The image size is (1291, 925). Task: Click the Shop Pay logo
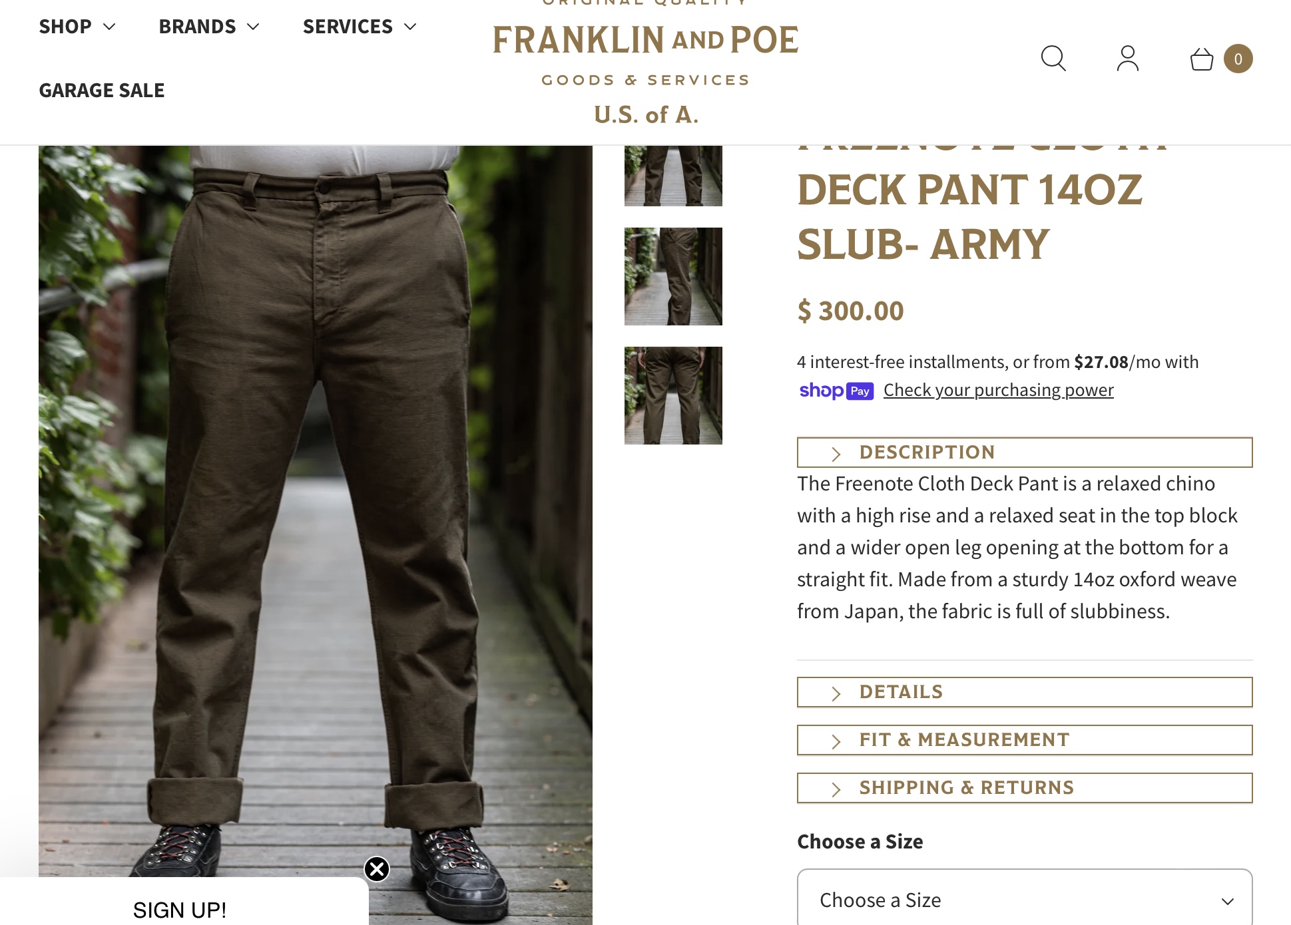tap(836, 391)
